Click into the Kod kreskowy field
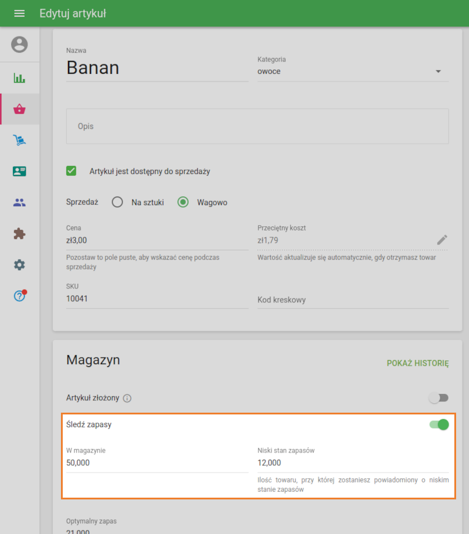The width and height of the screenshot is (469, 534). [352, 300]
